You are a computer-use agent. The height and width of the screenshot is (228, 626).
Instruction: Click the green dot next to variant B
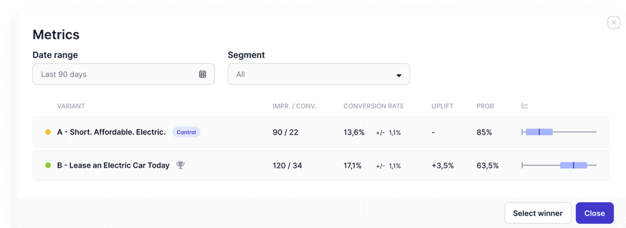click(x=48, y=165)
